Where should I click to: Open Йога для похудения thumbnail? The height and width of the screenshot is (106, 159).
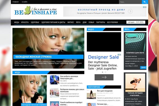tap(91, 94)
